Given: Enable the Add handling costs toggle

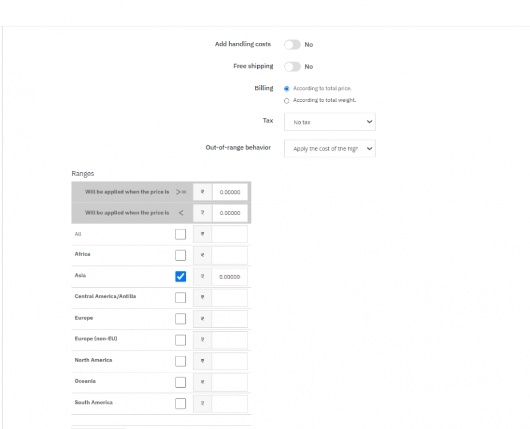Looking at the screenshot, I should (292, 45).
